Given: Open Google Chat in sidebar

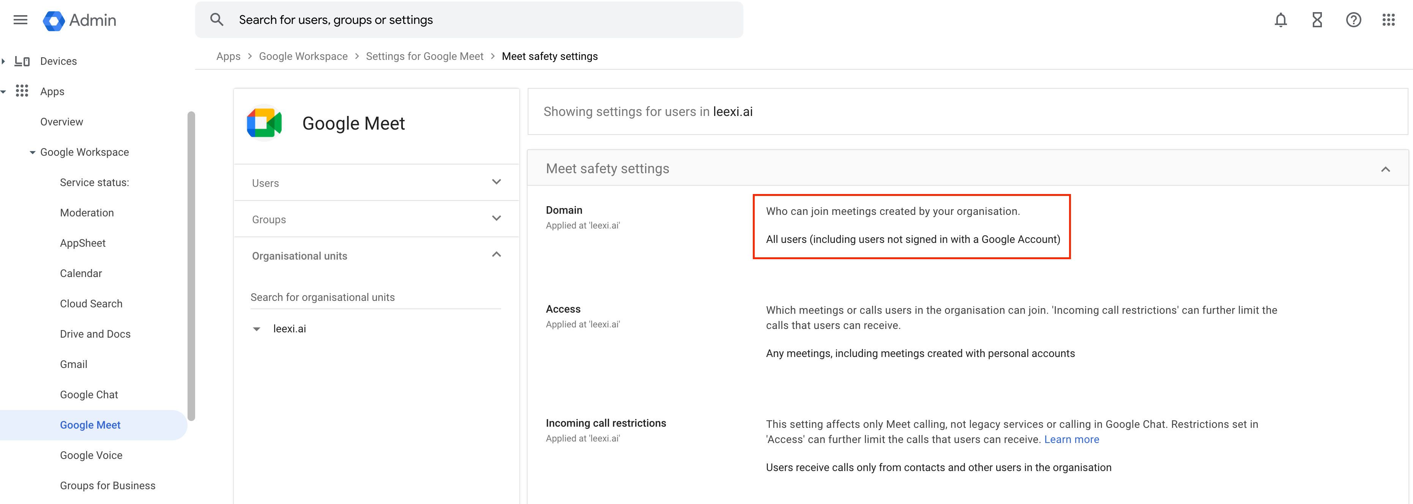Looking at the screenshot, I should (89, 394).
